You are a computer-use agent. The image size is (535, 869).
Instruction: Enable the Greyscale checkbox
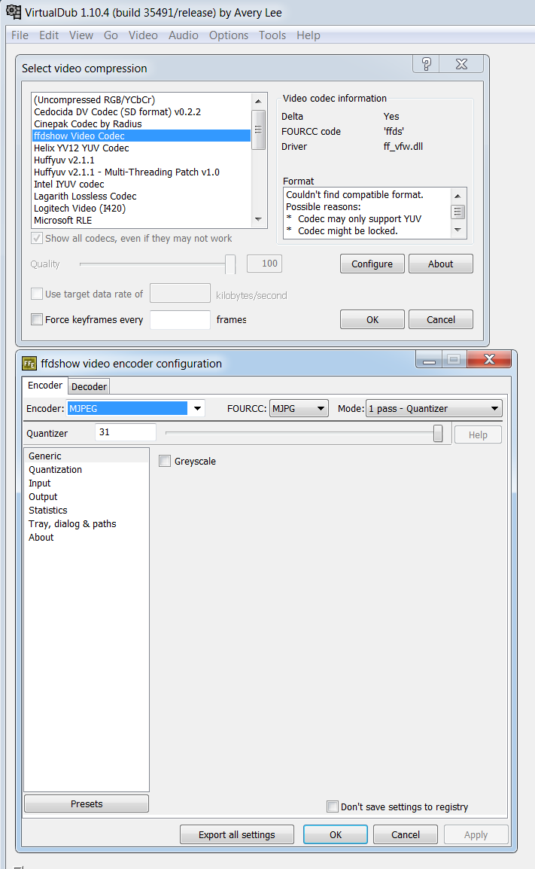pos(165,461)
